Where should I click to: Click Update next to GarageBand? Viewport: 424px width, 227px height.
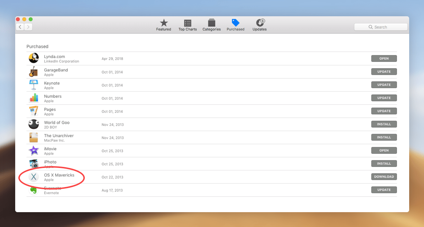384,71
